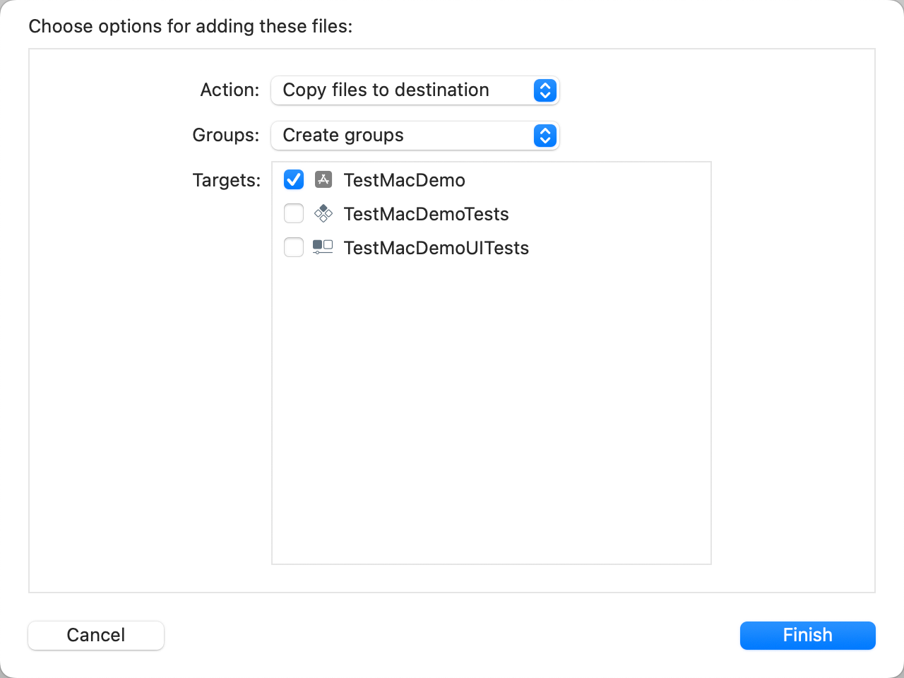Click the Finish button
The image size is (904, 678).
click(x=807, y=635)
